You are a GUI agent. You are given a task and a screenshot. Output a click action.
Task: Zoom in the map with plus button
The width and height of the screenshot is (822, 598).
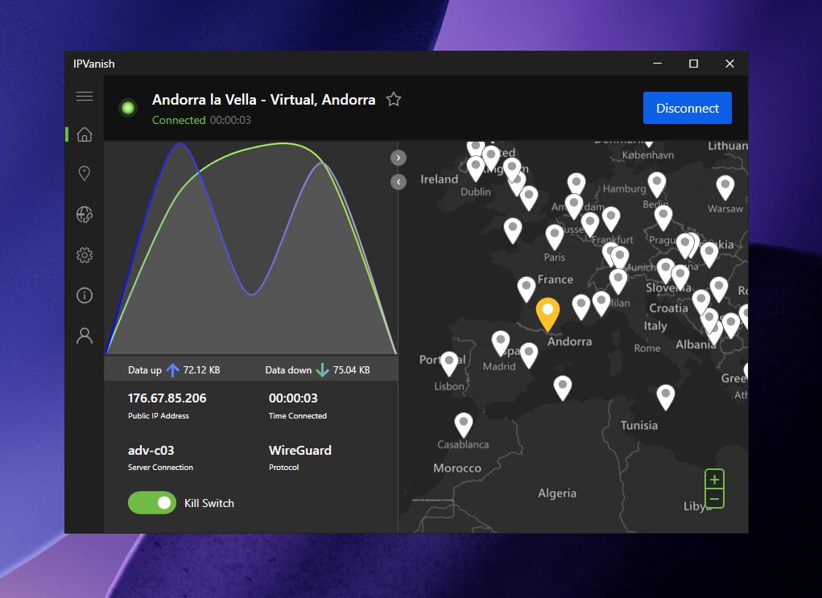tap(714, 479)
